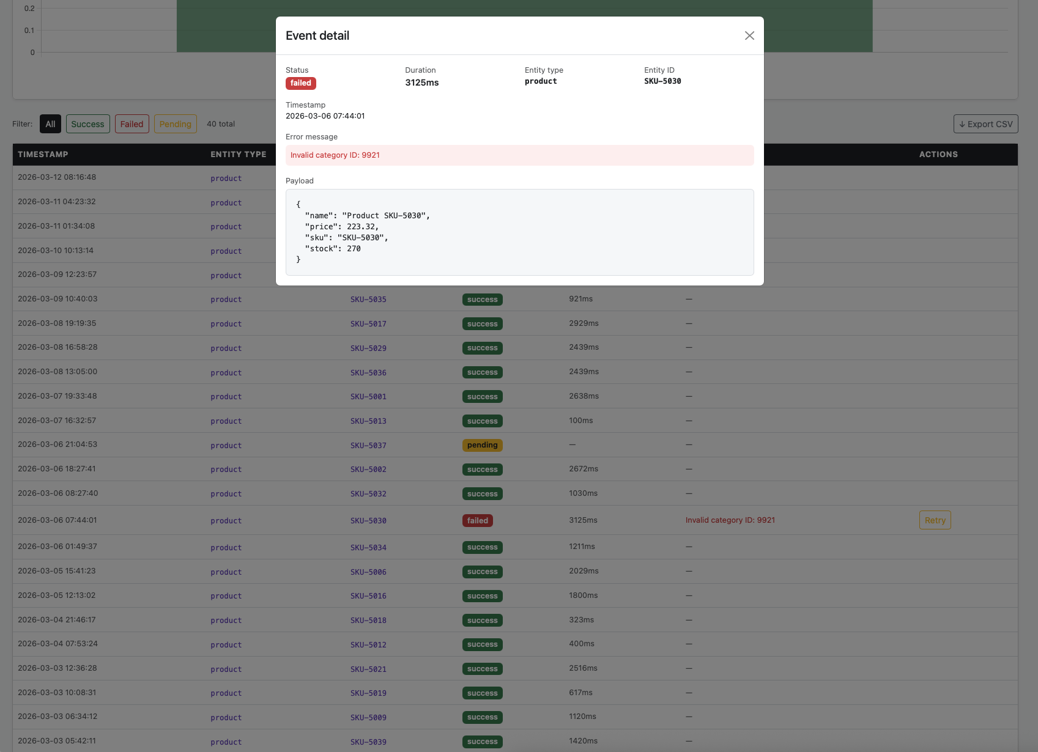This screenshot has height=752, width=1038.
Task: Select the All filter
Action: click(50, 123)
